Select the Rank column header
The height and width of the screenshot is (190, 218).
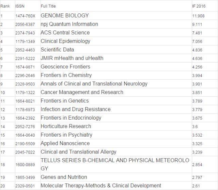pos(5,6)
